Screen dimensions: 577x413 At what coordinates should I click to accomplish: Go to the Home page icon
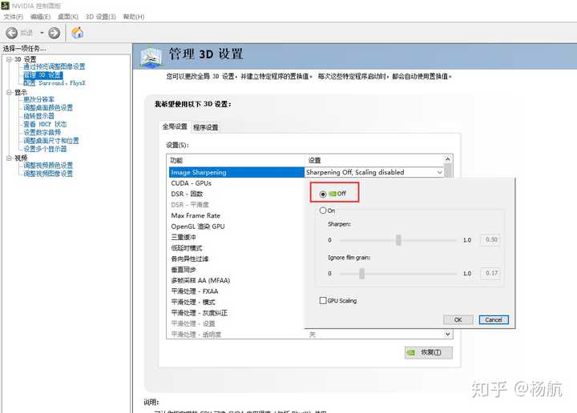77,33
